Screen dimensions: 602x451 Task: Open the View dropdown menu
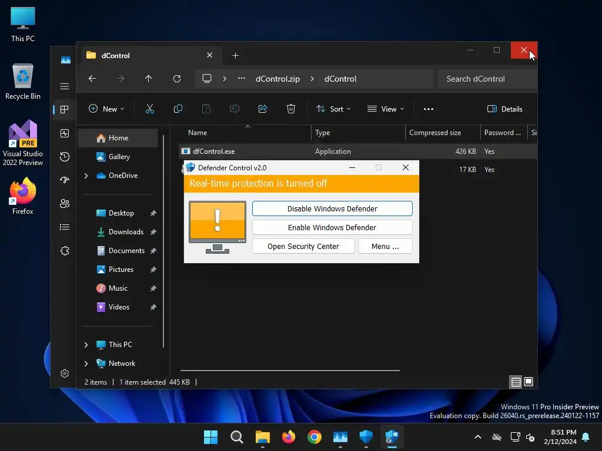pyautogui.click(x=386, y=109)
